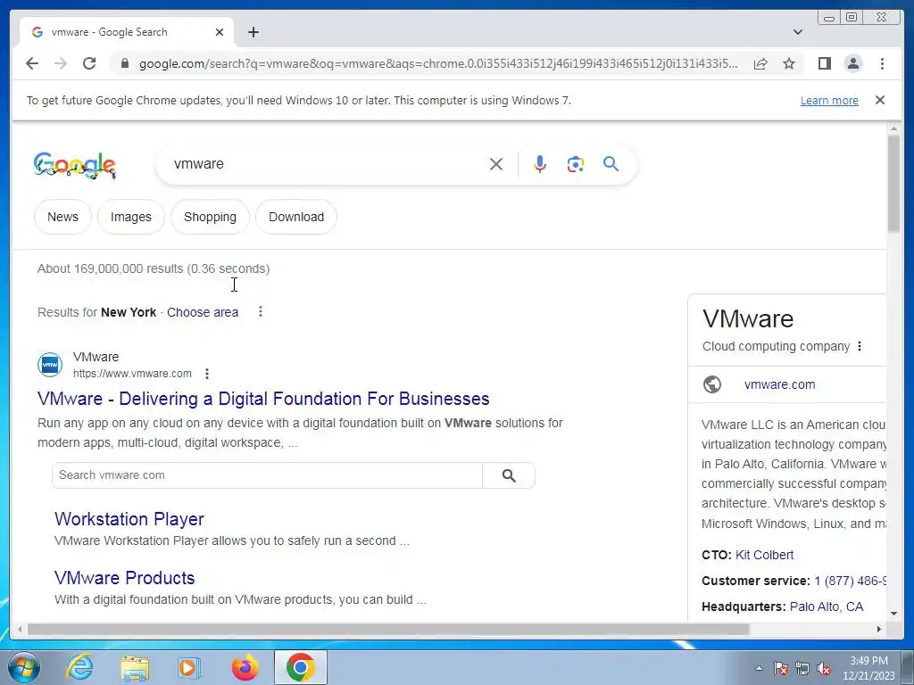Click the horizontal scrollbar thumb

point(388,629)
